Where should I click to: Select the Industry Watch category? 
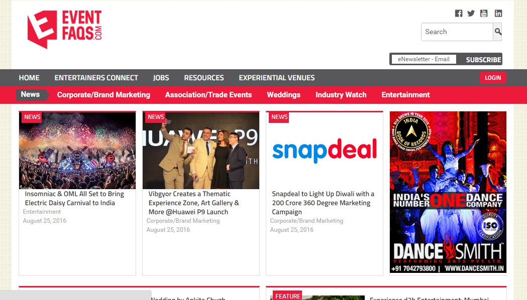click(341, 95)
